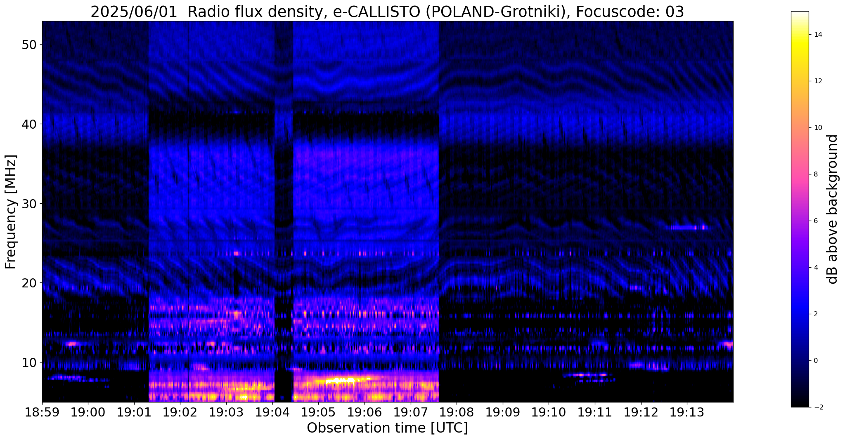Click the colorbar gradient strip
Viewport: 845px width, 440px height.
click(800, 209)
